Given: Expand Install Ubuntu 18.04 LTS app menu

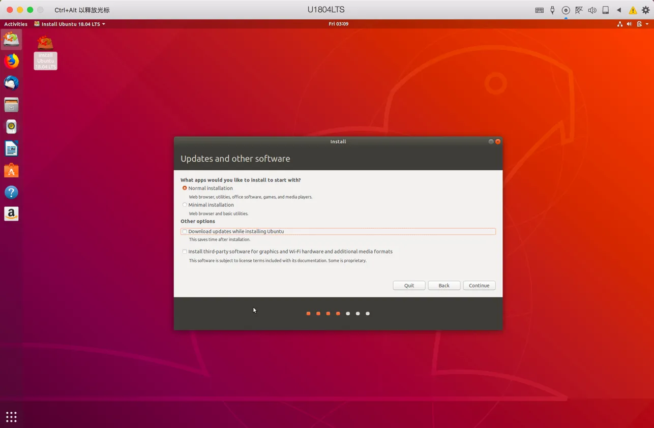Looking at the screenshot, I should (70, 24).
